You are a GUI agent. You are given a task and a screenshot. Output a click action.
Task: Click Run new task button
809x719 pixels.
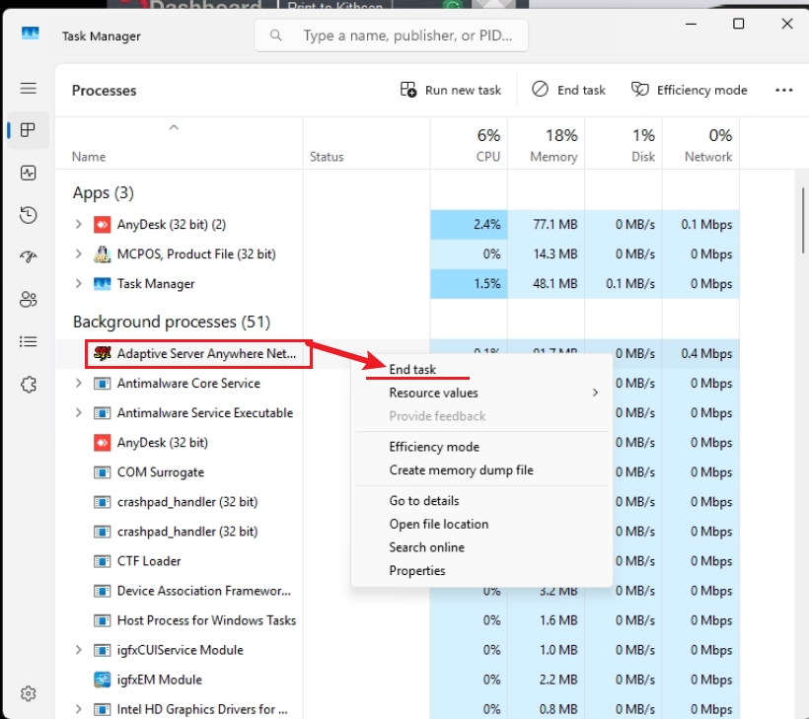coord(451,91)
